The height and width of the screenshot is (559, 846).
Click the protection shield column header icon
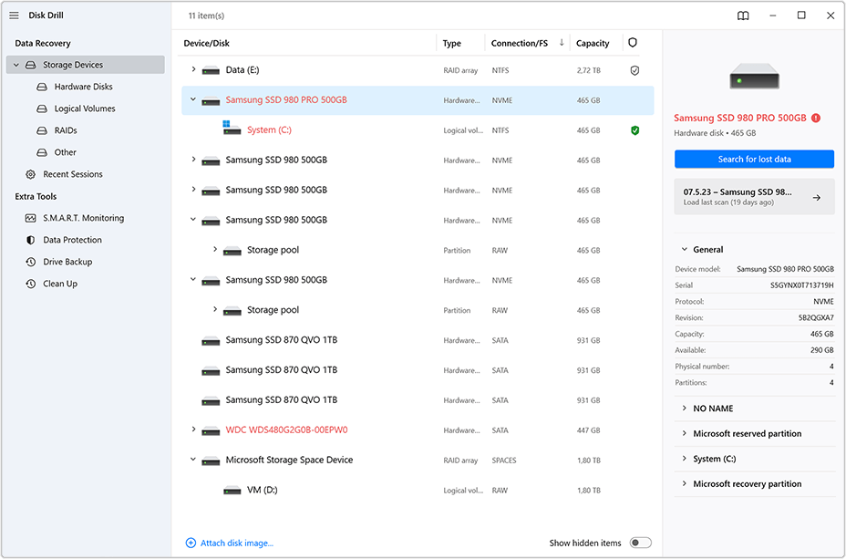point(633,43)
